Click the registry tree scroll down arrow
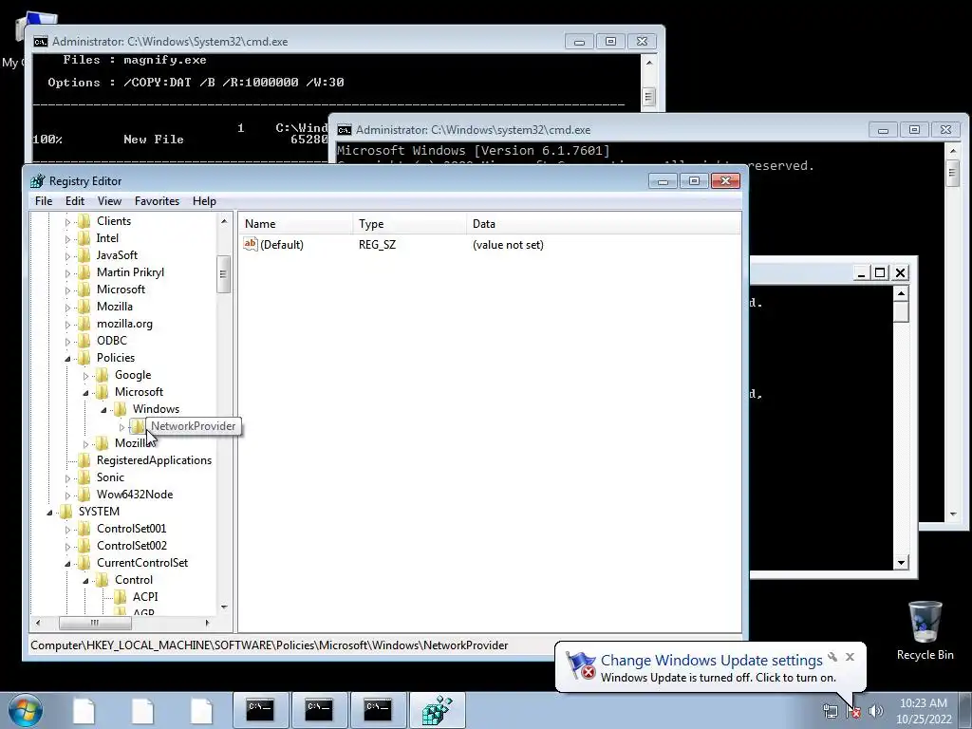Viewport: 972px width, 729px height. pos(224,607)
